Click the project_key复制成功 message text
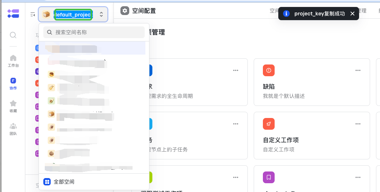The image size is (380, 192). point(319,14)
